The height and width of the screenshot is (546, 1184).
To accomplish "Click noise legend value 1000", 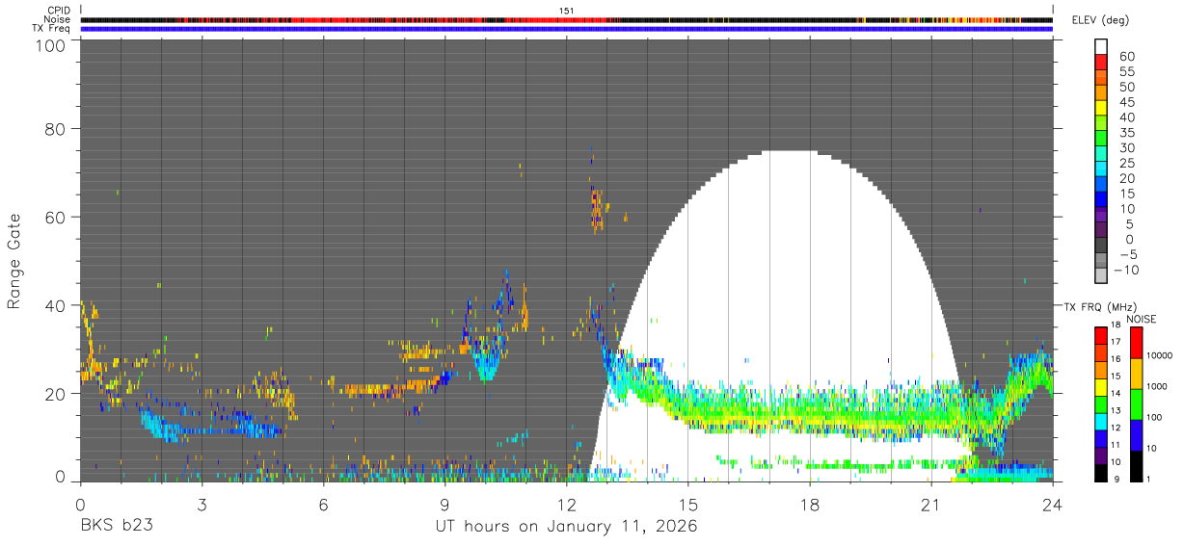I will pyautogui.click(x=1158, y=388).
